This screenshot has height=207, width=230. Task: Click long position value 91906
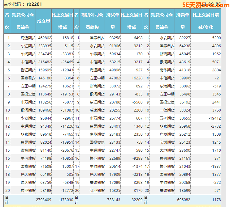(115, 46)
